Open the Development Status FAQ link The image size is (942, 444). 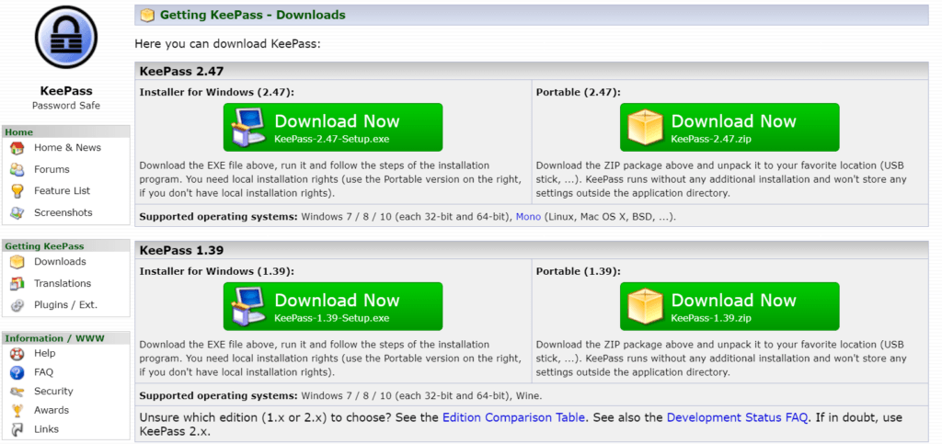pos(738,417)
